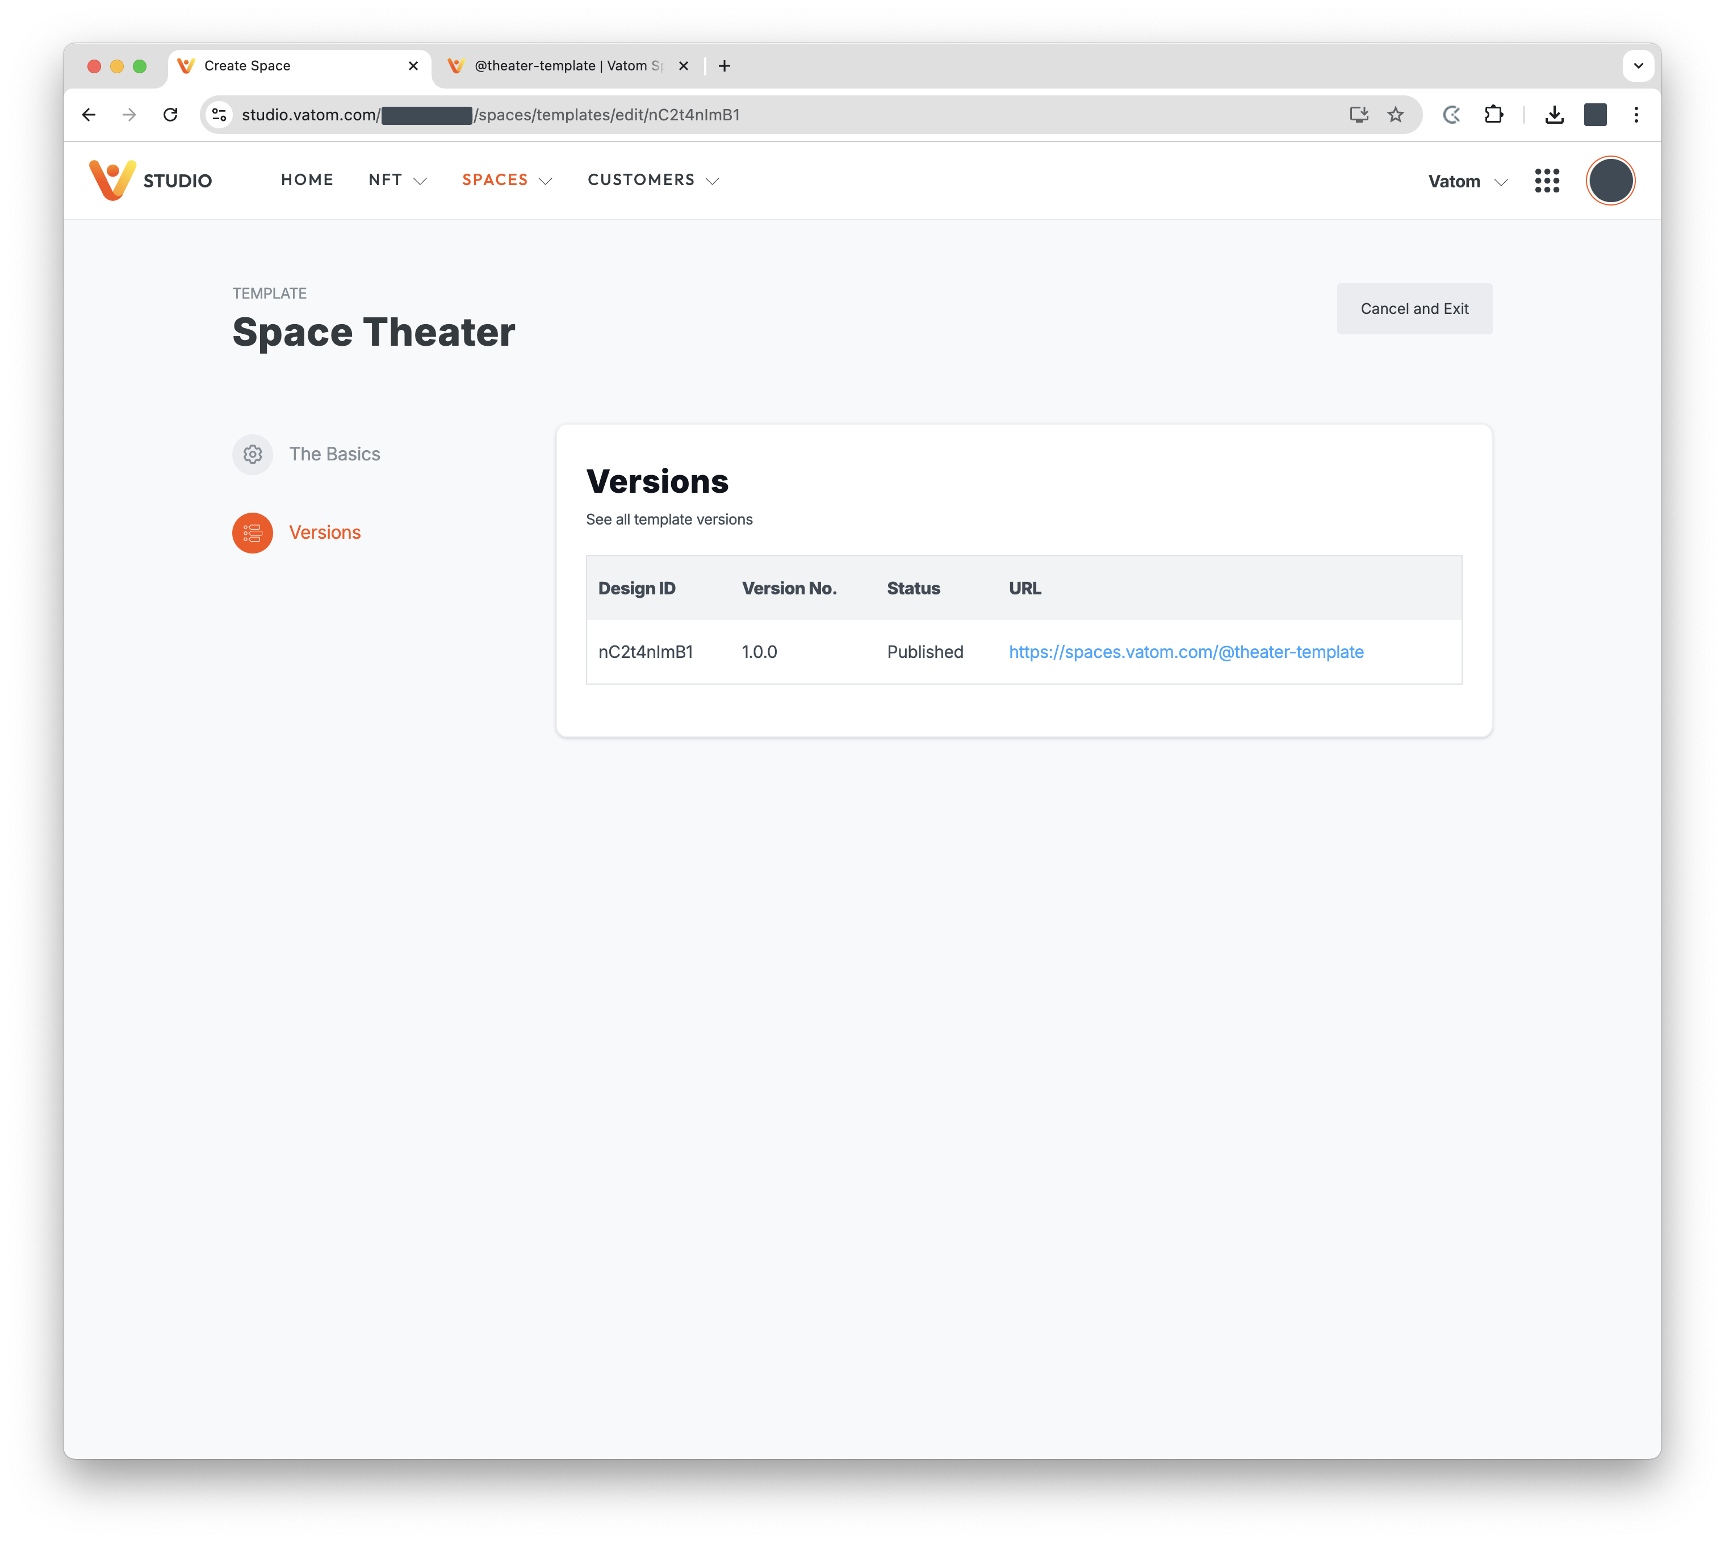Reload the page
The image size is (1725, 1543).
tap(170, 115)
